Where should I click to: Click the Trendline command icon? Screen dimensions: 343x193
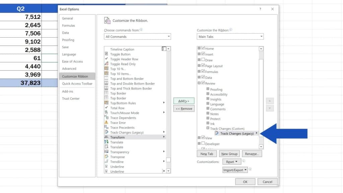[106, 161]
